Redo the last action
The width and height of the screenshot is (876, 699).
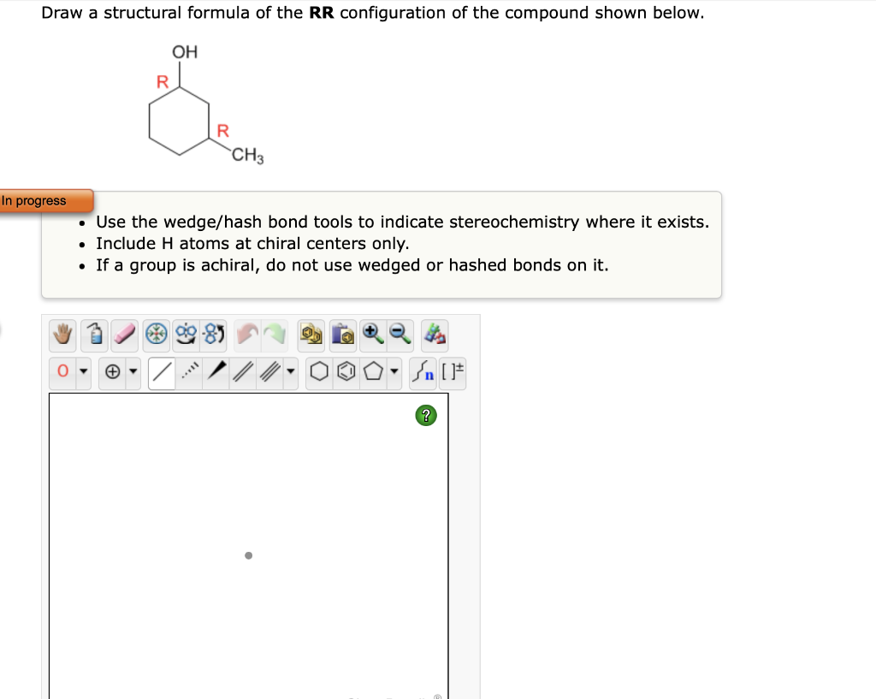point(276,335)
